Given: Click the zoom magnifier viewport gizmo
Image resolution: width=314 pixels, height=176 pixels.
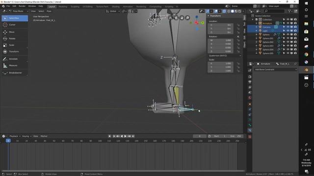Looking at the screenshot, I should click(187, 18).
